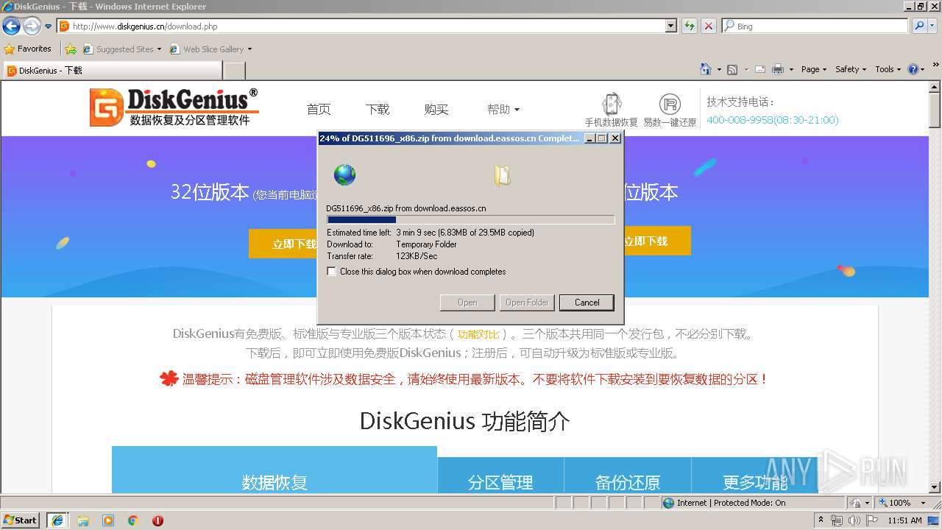The image size is (942, 530).
Task: Click the red Opera-style taskbar icon
Action: coord(157,520)
